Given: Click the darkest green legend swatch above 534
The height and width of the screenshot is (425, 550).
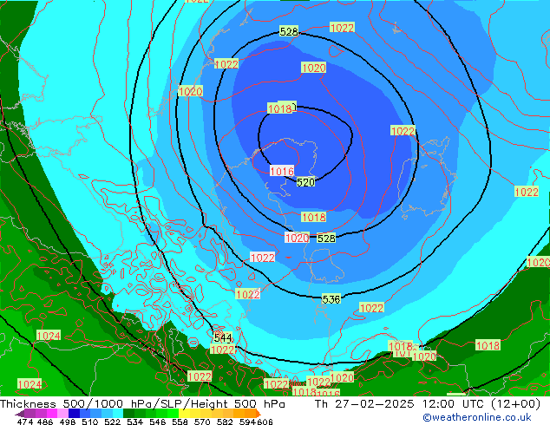Looking at the screenshot, I should pyautogui.click(x=128, y=413).
